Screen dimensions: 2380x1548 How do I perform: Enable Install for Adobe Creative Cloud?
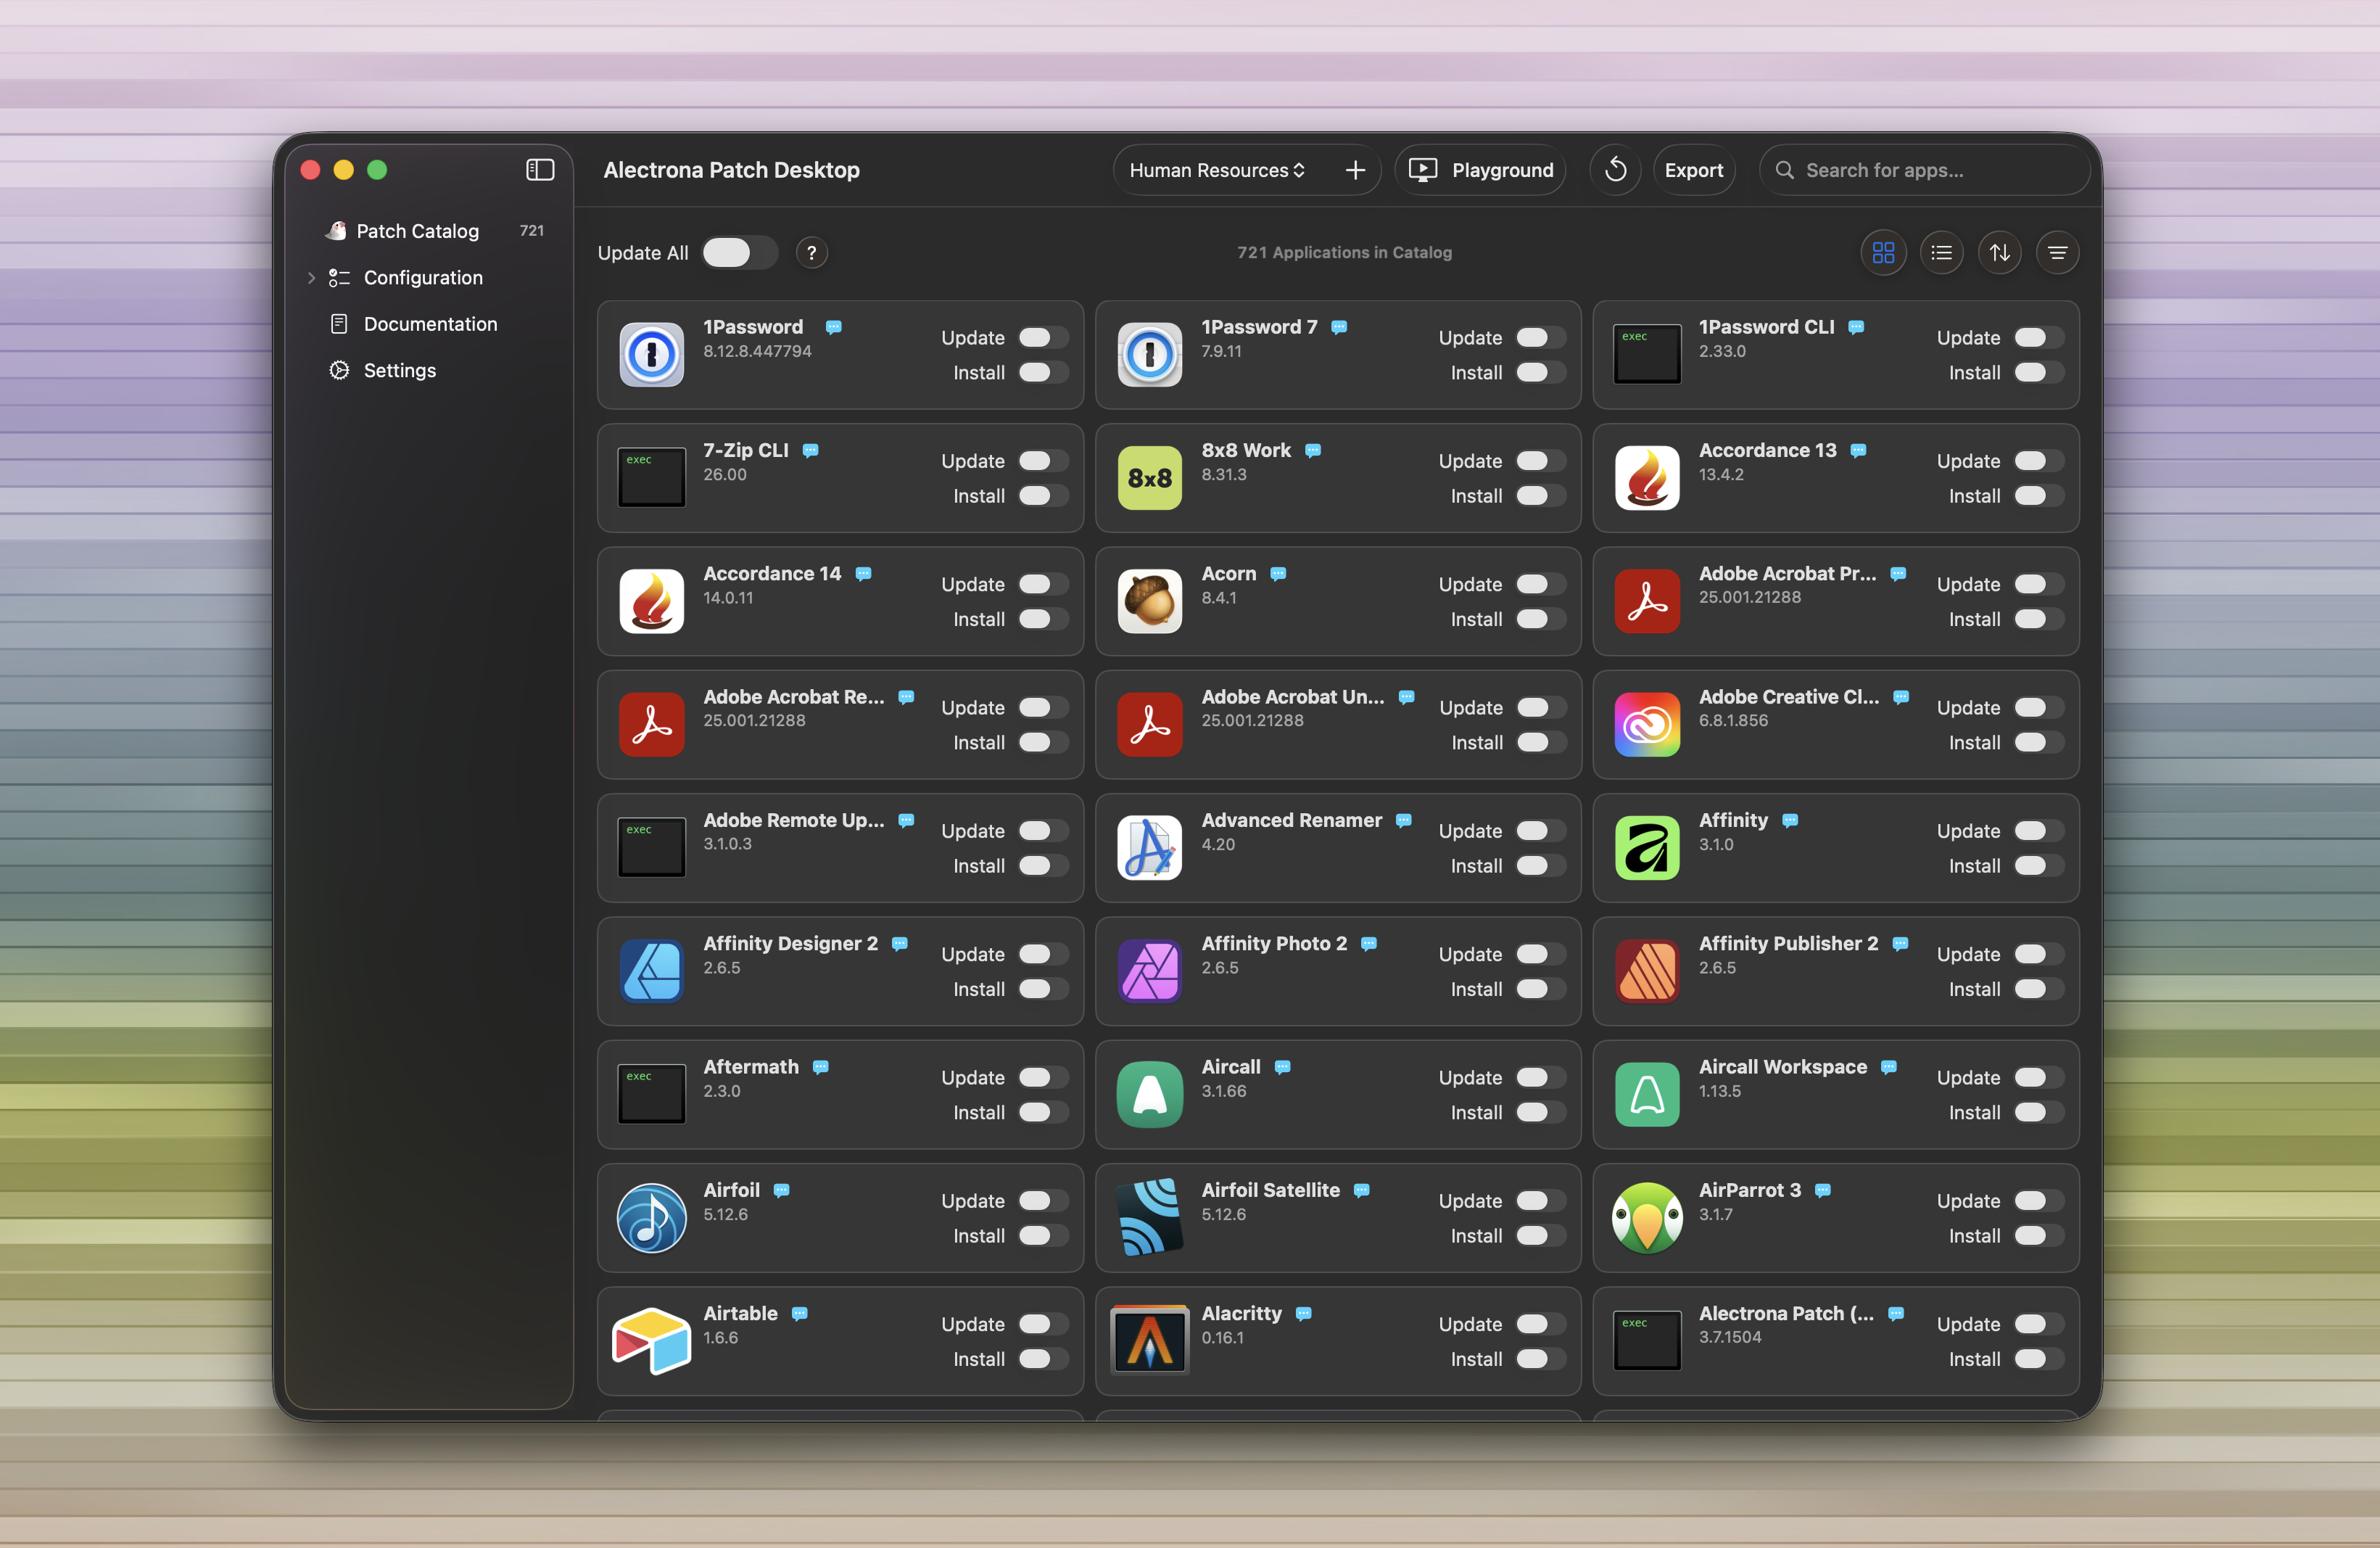(2038, 743)
